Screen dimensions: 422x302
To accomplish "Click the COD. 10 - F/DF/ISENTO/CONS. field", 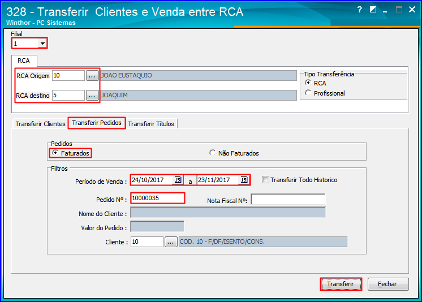I will point(263,241).
